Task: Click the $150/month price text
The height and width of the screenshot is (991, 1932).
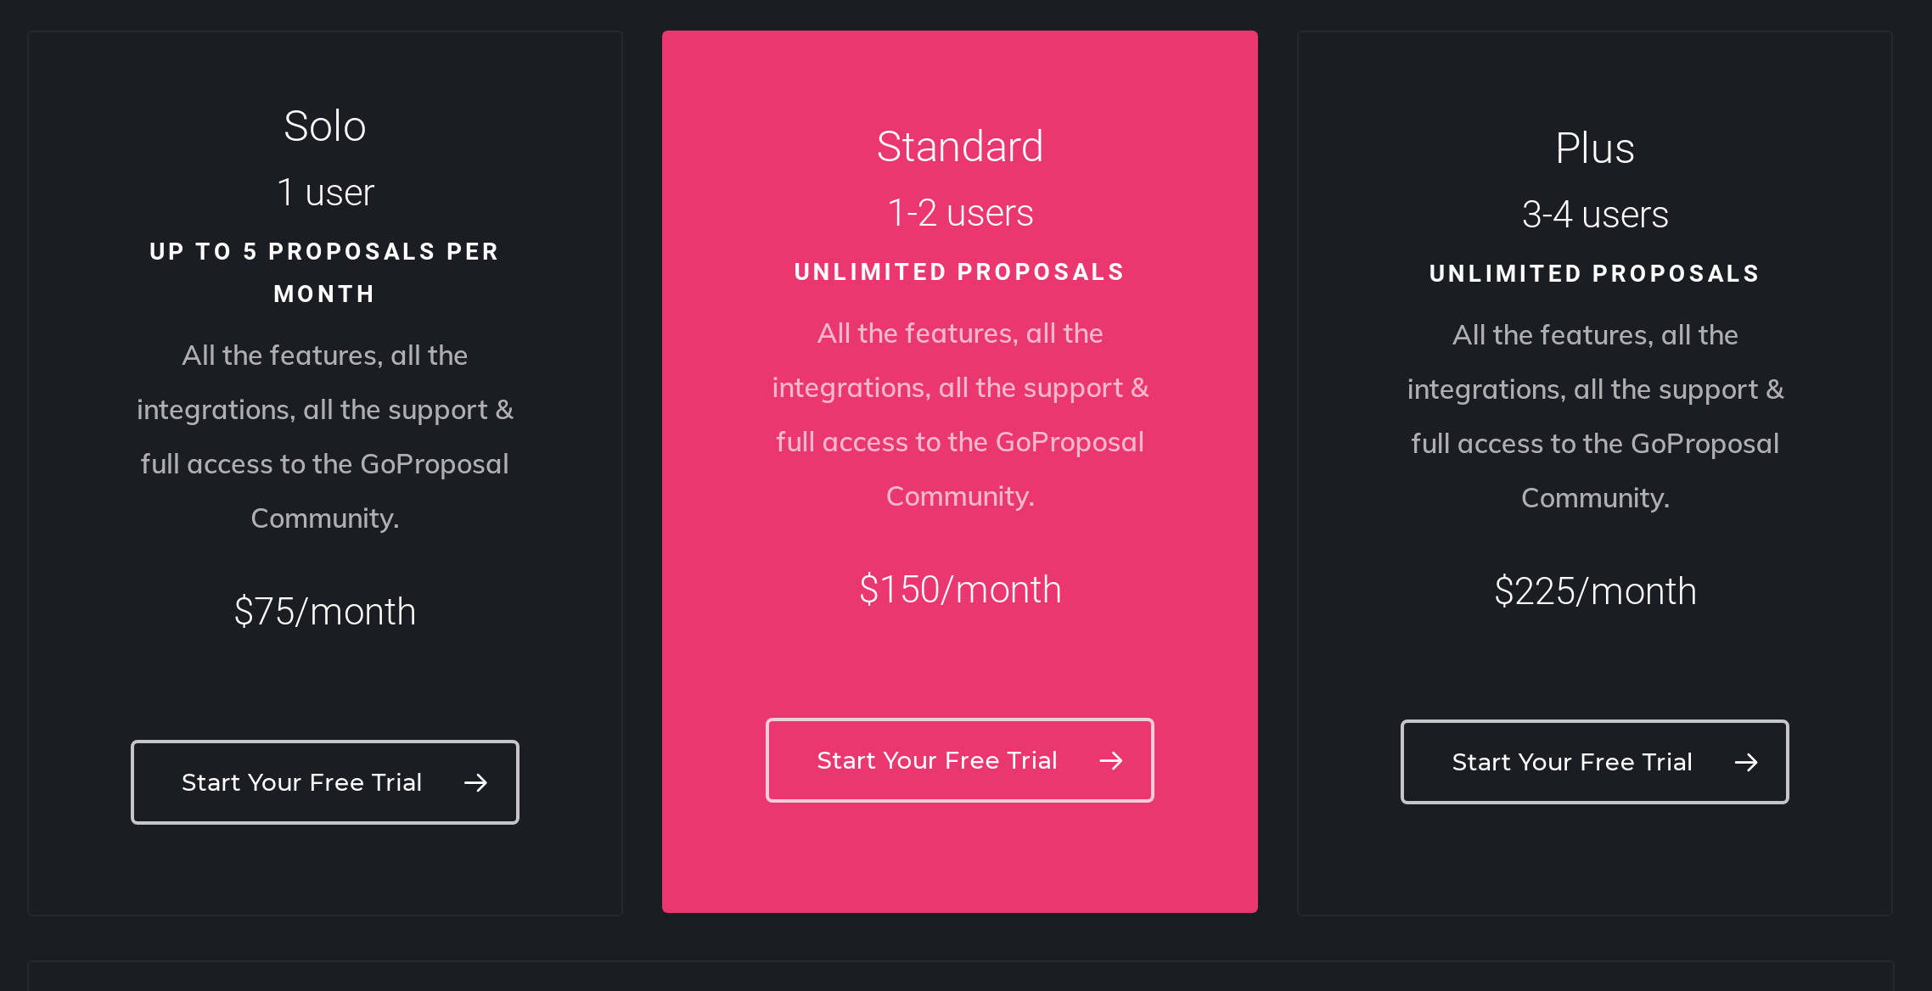Action: pyautogui.click(x=960, y=589)
